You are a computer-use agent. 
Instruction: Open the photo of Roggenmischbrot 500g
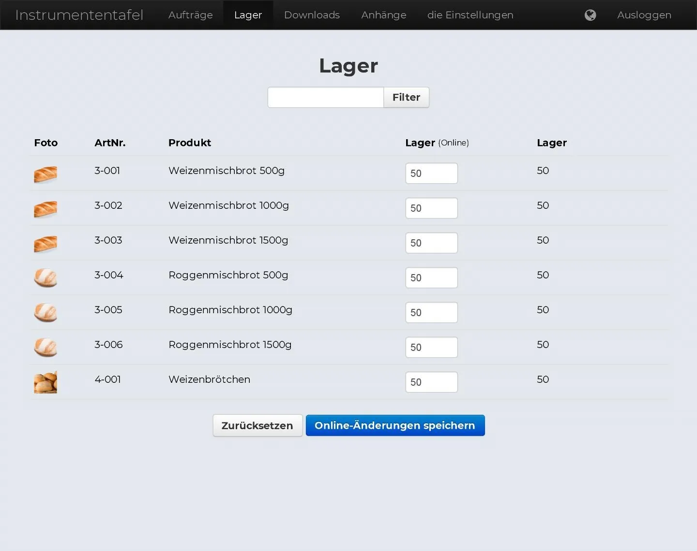point(45,278)
